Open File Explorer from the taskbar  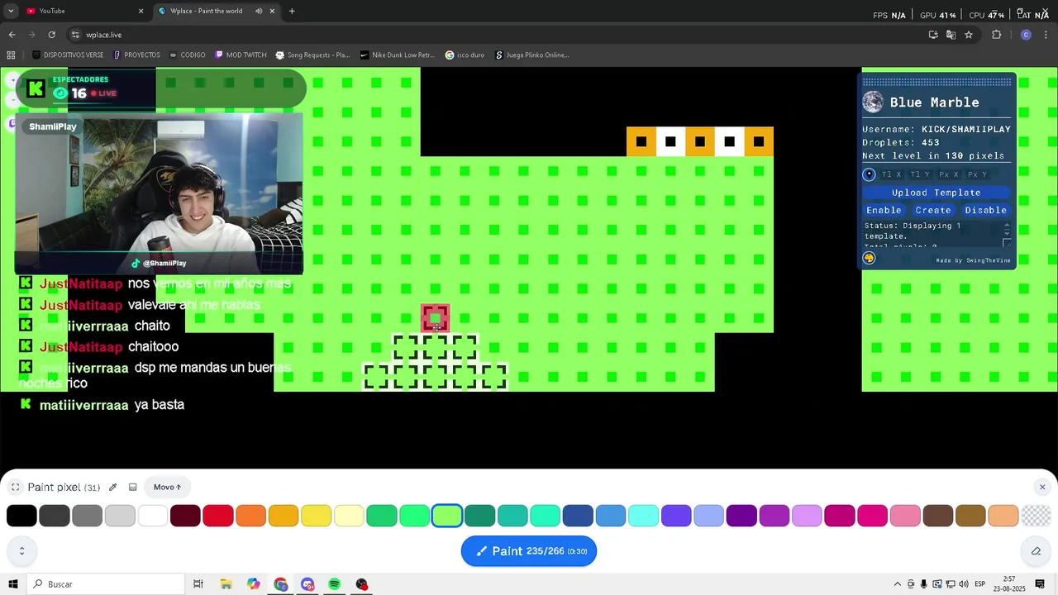tap(226, 584)
